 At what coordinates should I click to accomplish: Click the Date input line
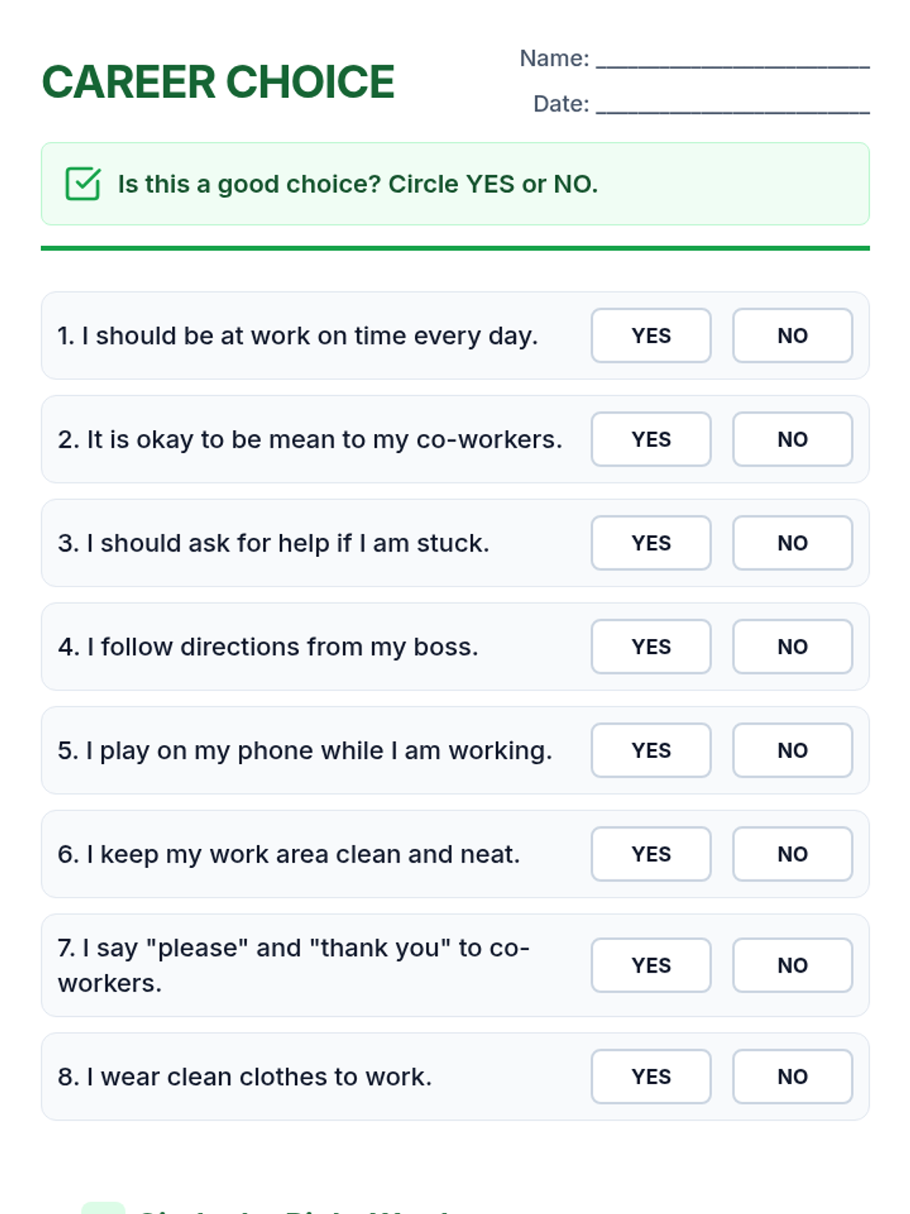[732, 105]
